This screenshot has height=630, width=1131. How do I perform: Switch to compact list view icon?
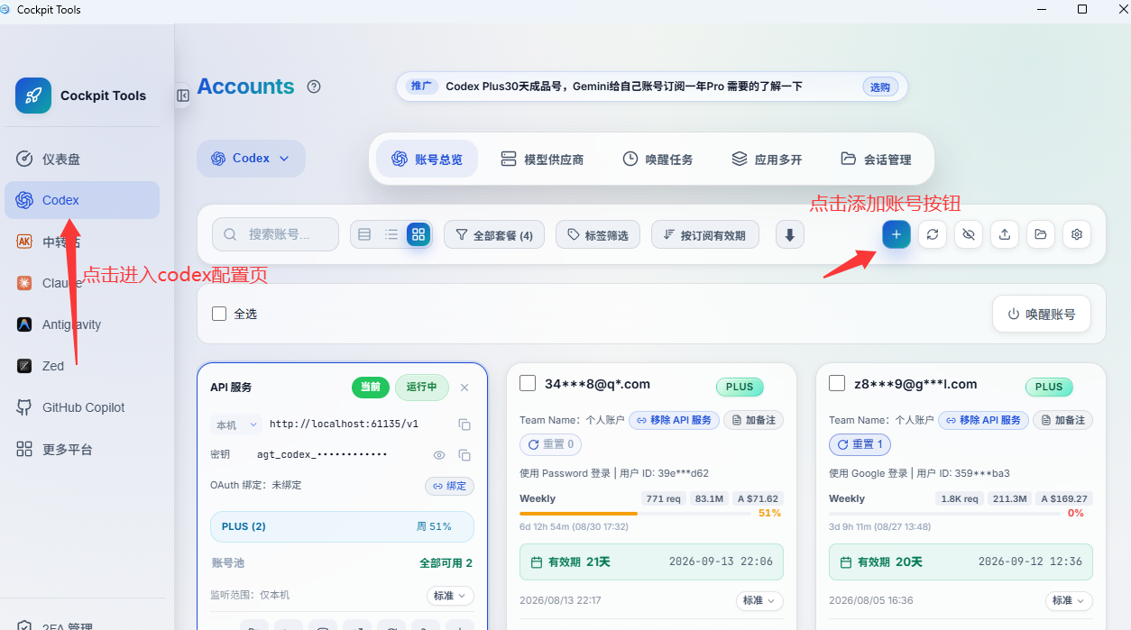pos(364,234)
